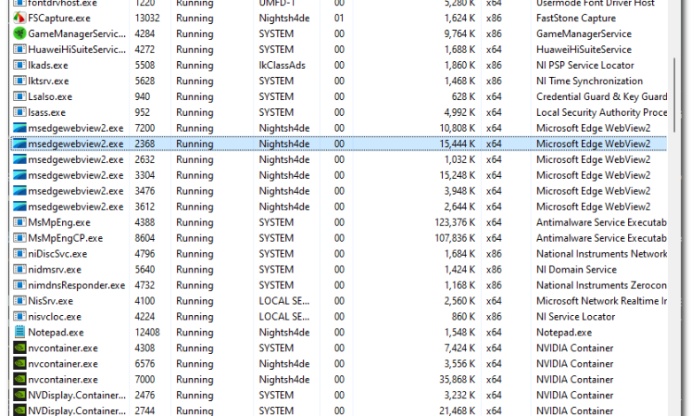Select the lkads.exe process name

pyautogui.click(x=48, y=65)
